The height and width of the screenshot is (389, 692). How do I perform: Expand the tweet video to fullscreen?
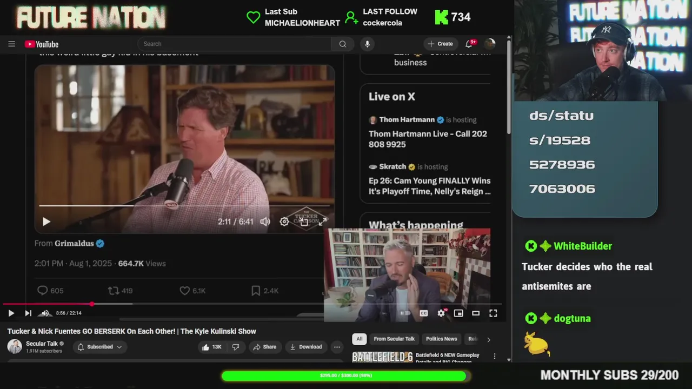(323, 222)
